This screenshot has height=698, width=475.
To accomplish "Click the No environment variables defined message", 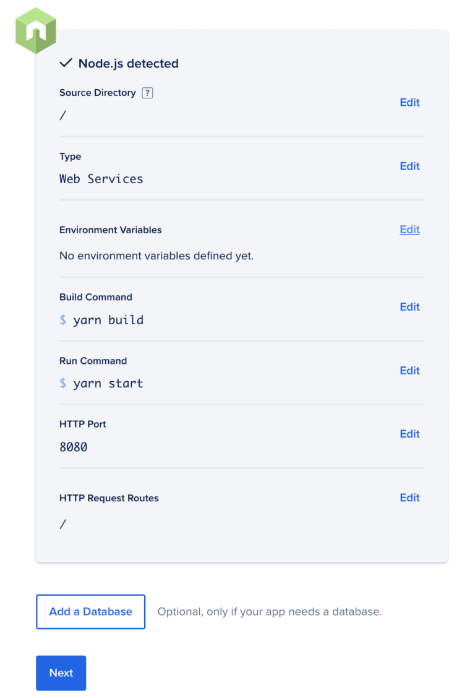I will click(156, 256).
